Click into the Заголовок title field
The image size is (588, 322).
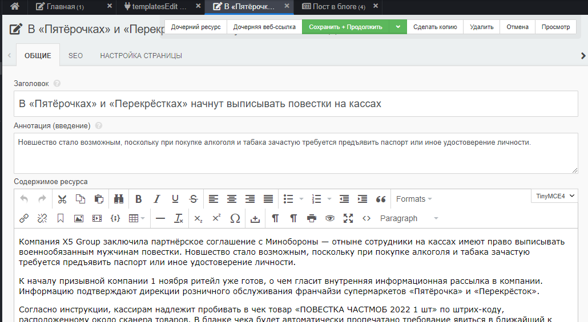296,104
